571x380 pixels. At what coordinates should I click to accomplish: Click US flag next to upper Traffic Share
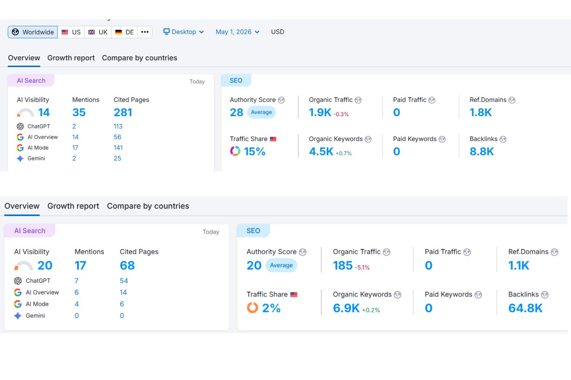[273, 139]
